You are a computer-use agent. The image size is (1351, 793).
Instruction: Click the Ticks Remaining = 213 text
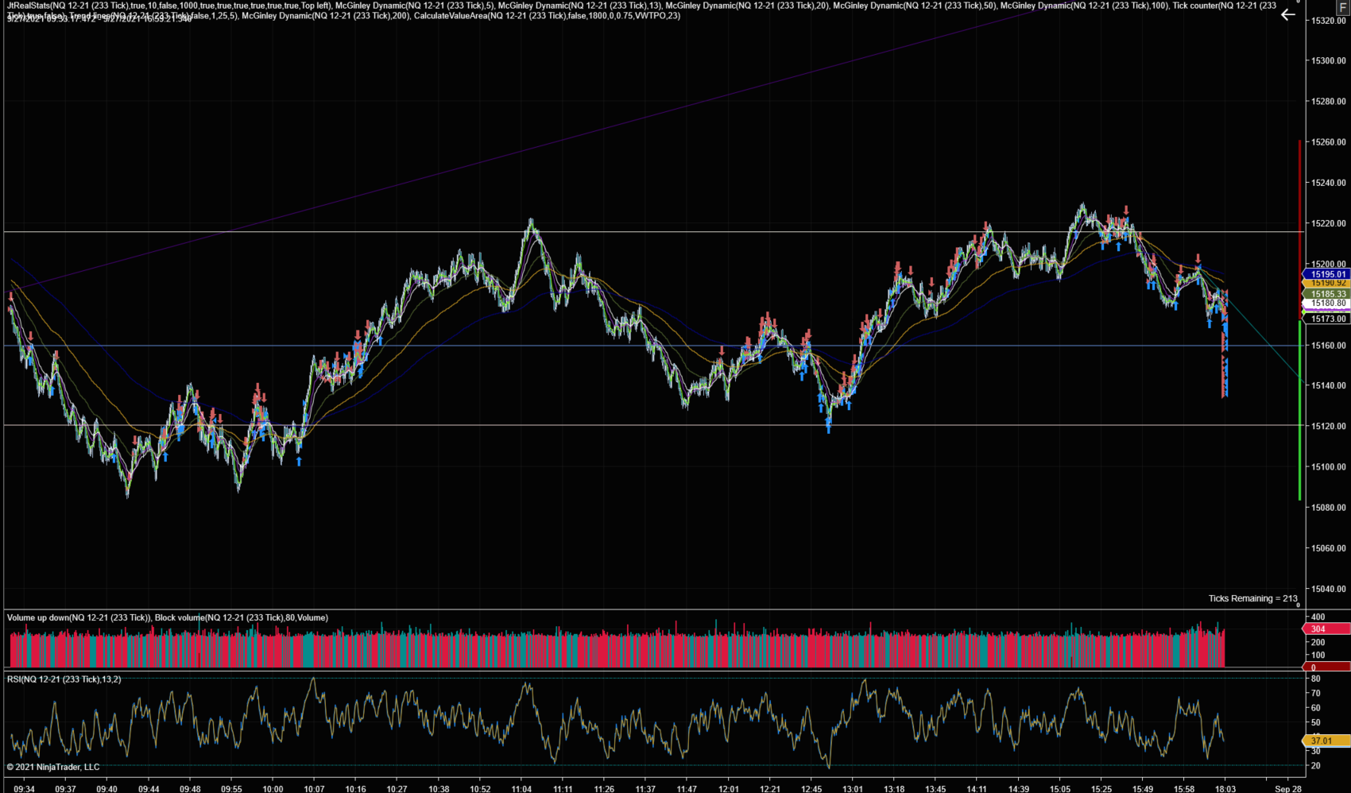(x=1252, y=598)
